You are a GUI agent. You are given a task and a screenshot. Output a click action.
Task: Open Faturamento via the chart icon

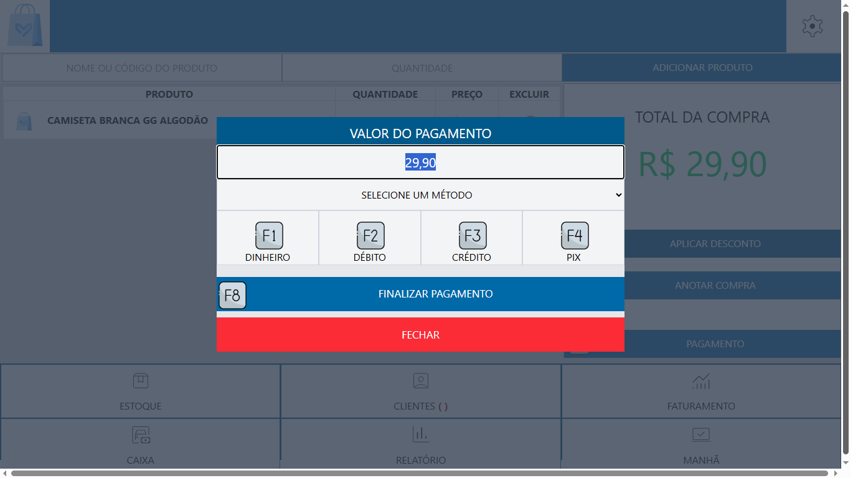pos(701,381)
